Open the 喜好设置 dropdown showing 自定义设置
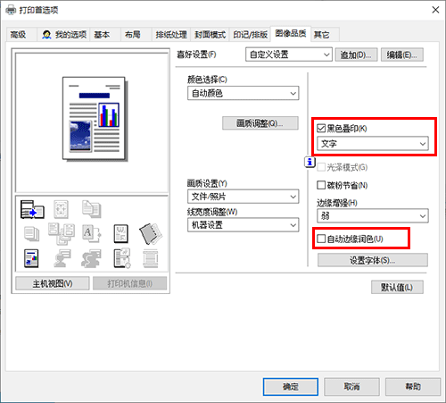The width and height of the screenshot is (446, 403). (x=289, y=55)
